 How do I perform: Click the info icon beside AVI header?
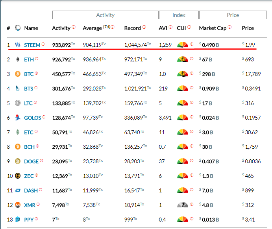170,27
